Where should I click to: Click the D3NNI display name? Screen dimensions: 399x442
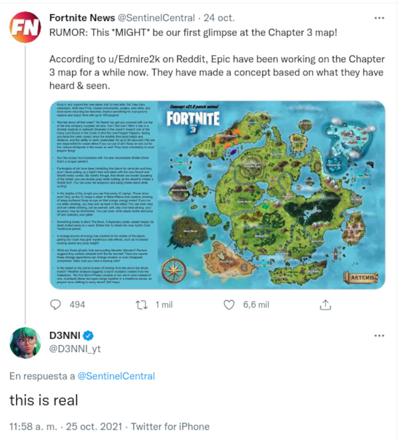64,336
